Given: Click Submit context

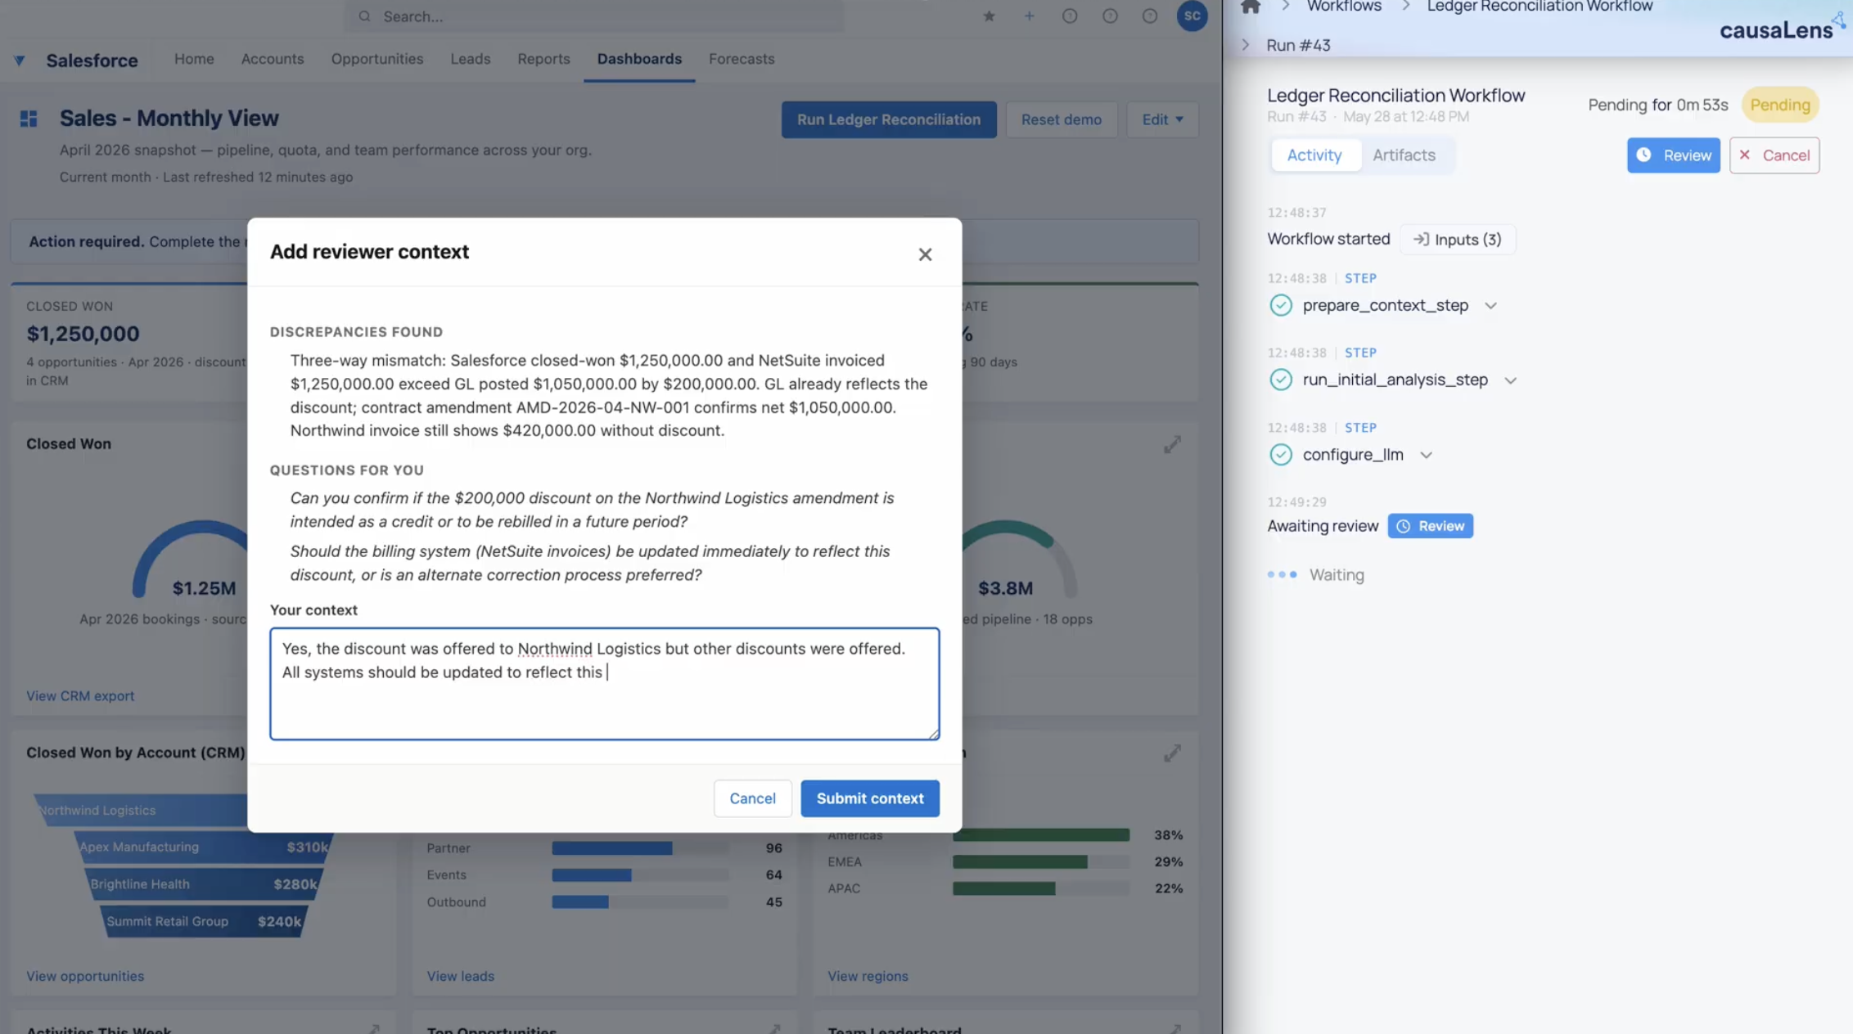Looking at the screenshot, I should pos(870,798).
